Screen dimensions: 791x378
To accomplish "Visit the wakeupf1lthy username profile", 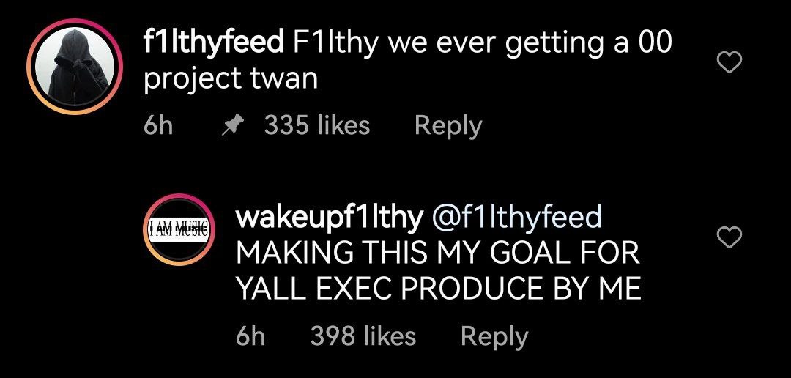I will click(x=330, y=218).
